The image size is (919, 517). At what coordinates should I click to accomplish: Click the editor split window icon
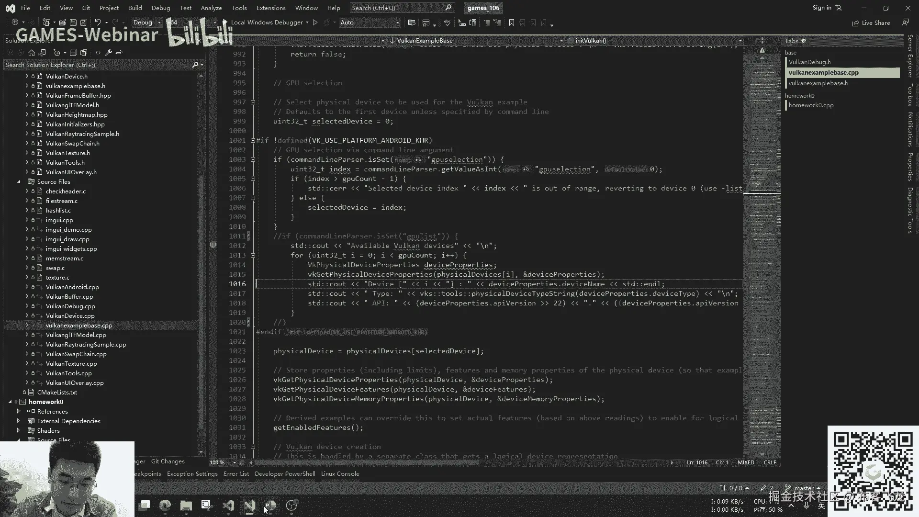[x=762, y=41]
